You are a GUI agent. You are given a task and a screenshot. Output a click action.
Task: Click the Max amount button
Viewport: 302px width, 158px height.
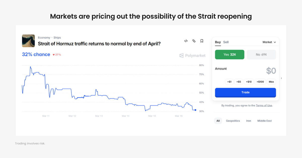[x=271, y=82]
